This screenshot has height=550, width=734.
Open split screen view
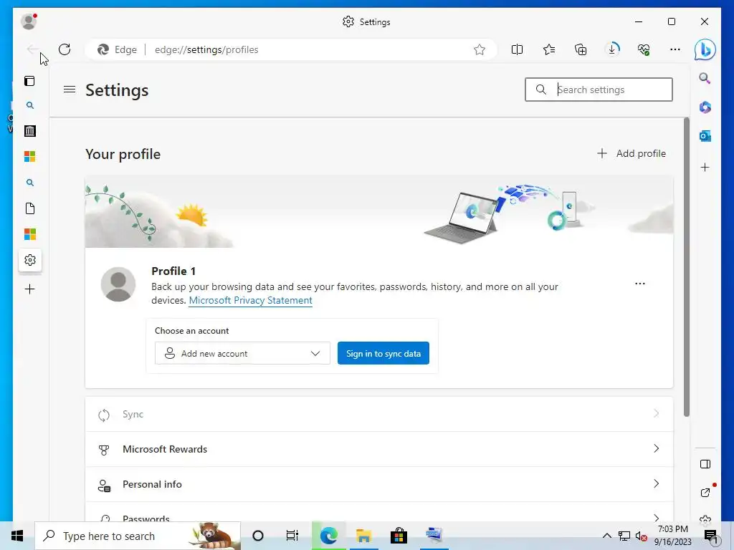pos(518,49)
